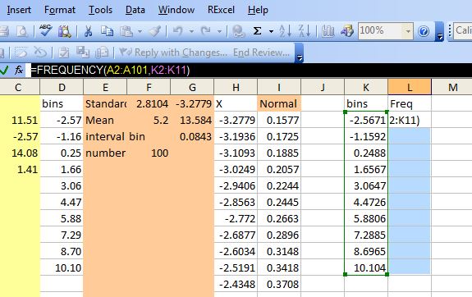Click the formula bar Enter checkmark
This screenshot has height=297, width=472.
point(4,71)
